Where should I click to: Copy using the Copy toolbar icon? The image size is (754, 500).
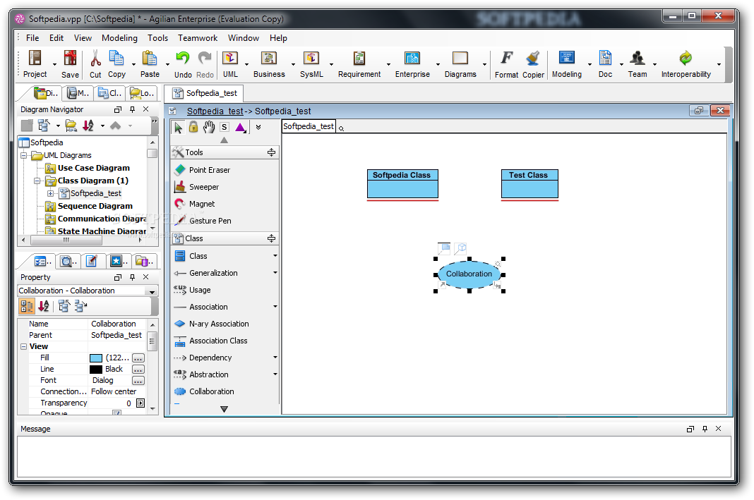116,64
